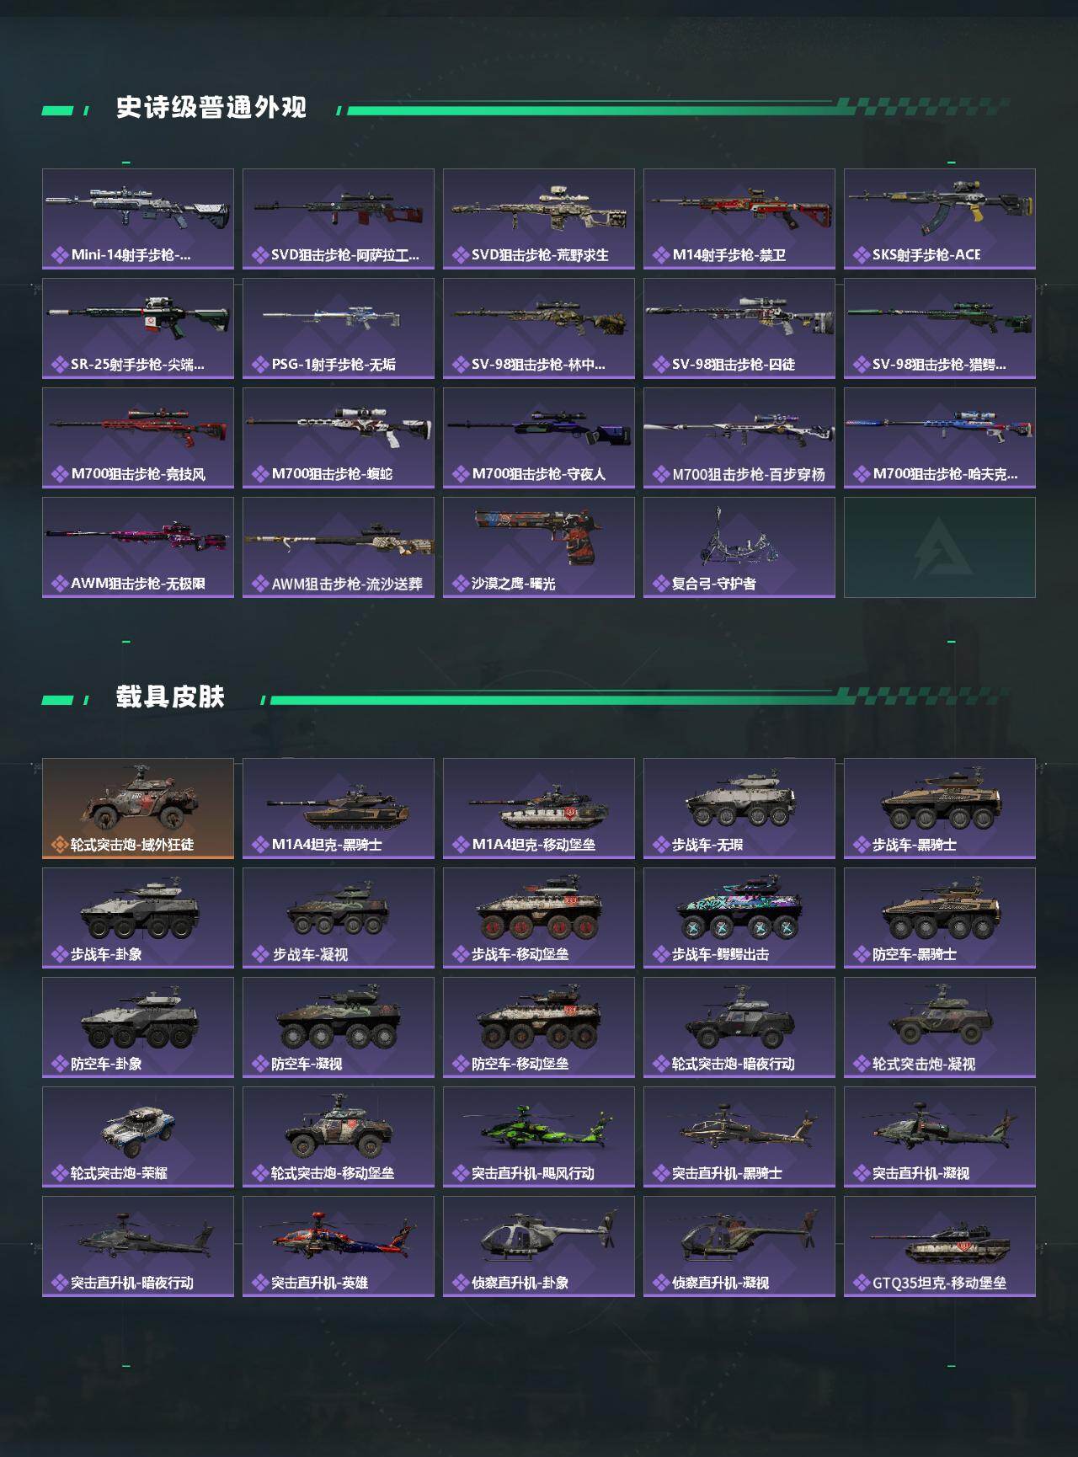Select the orange 轮式突击炮-域外狂徒 vehicle skin
The width and height of the screenshot is (1078, 1457).
138,809
